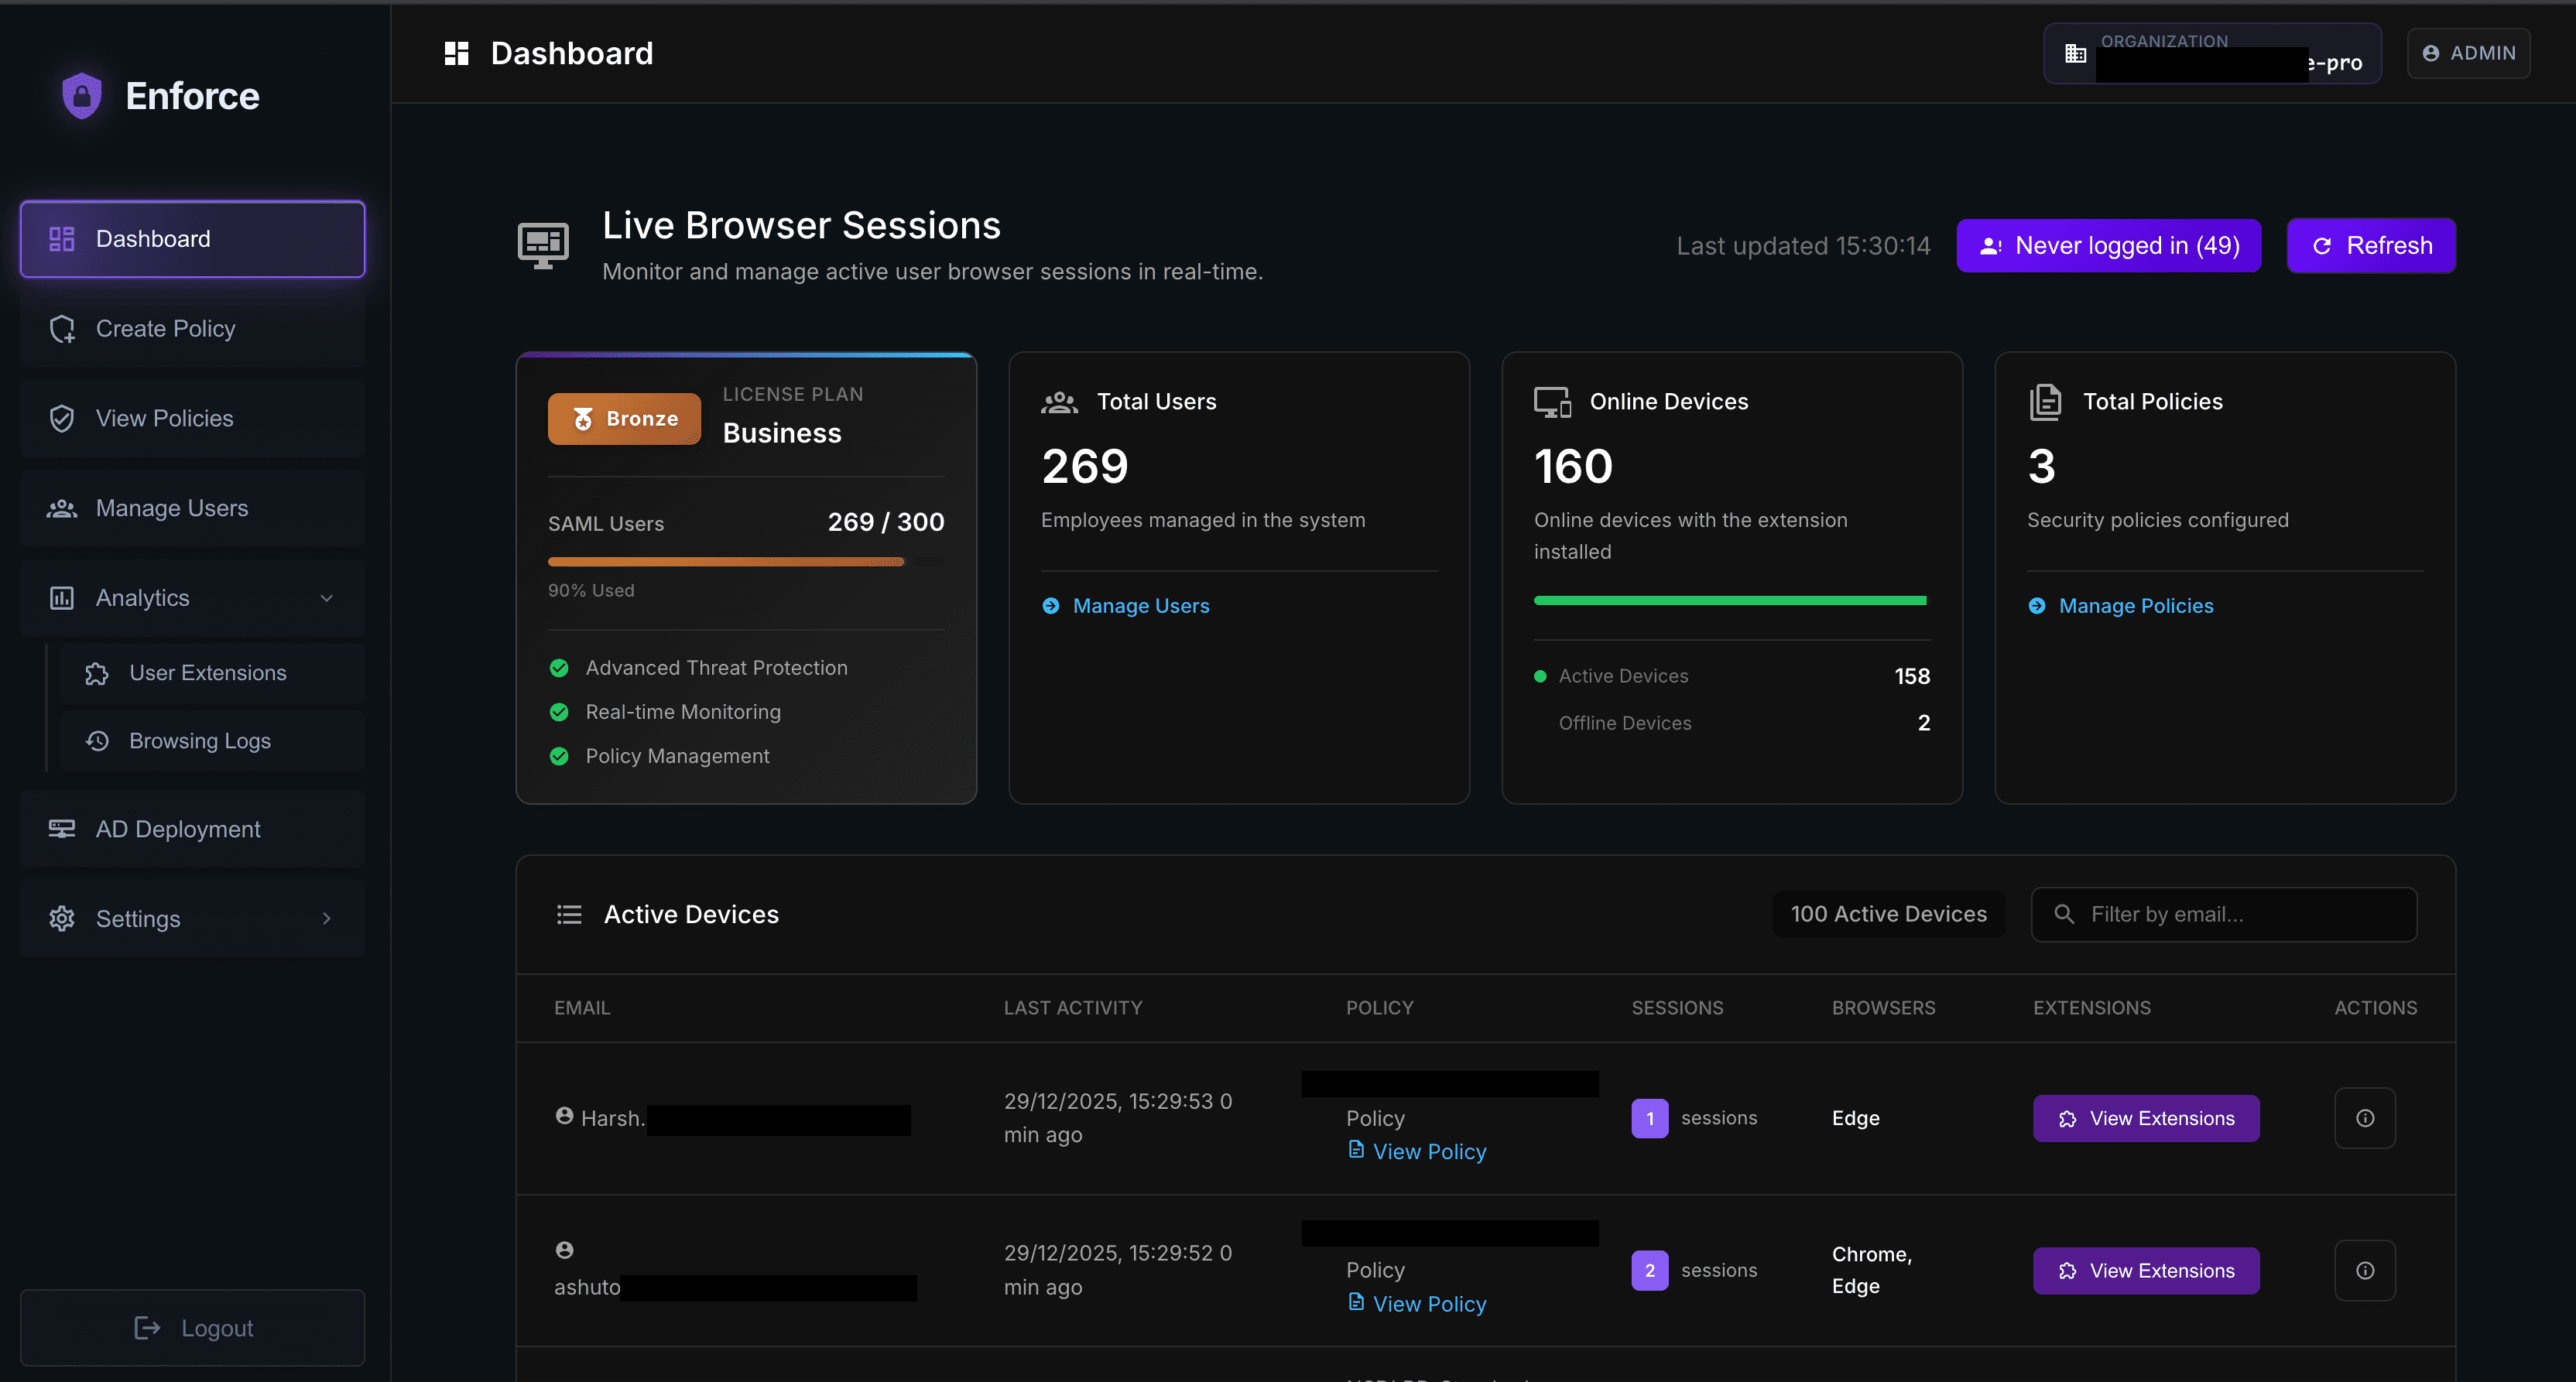Click the EMAIL column header
This screenshot has height=1382, width=2576.
pyautogui.click(x=582, y=1008)
